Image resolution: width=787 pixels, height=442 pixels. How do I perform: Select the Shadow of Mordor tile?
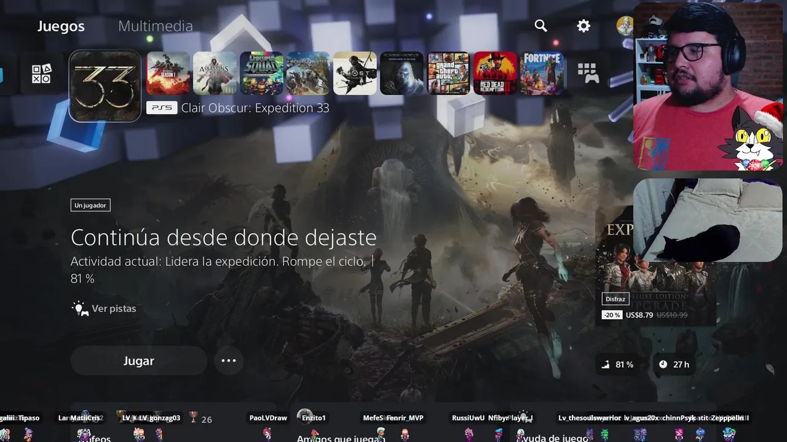pyautogui.click(x=402, y=73)
